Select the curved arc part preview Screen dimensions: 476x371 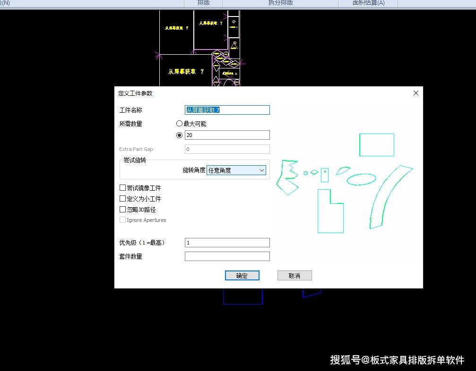pyautogui.click(x=391, y=197)
